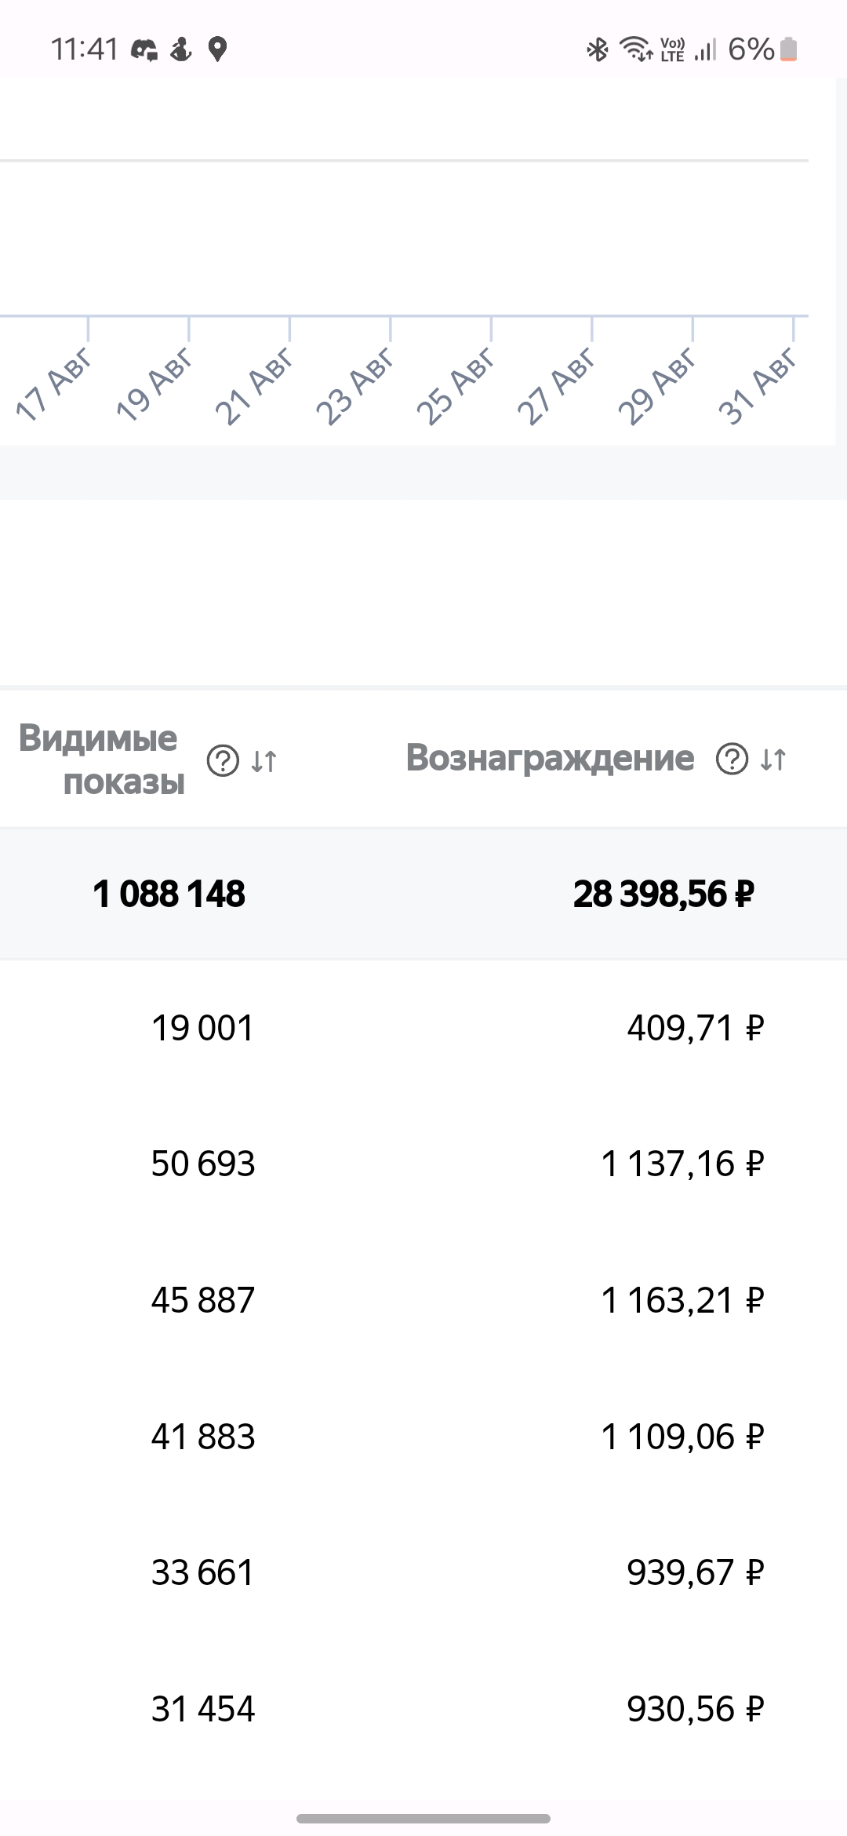Image resolution: width=847 pixels, height=1836 pixels.
Task: Click the 31 Авг chart axis label
Action: pyautogui.click(x=758, y=385)
